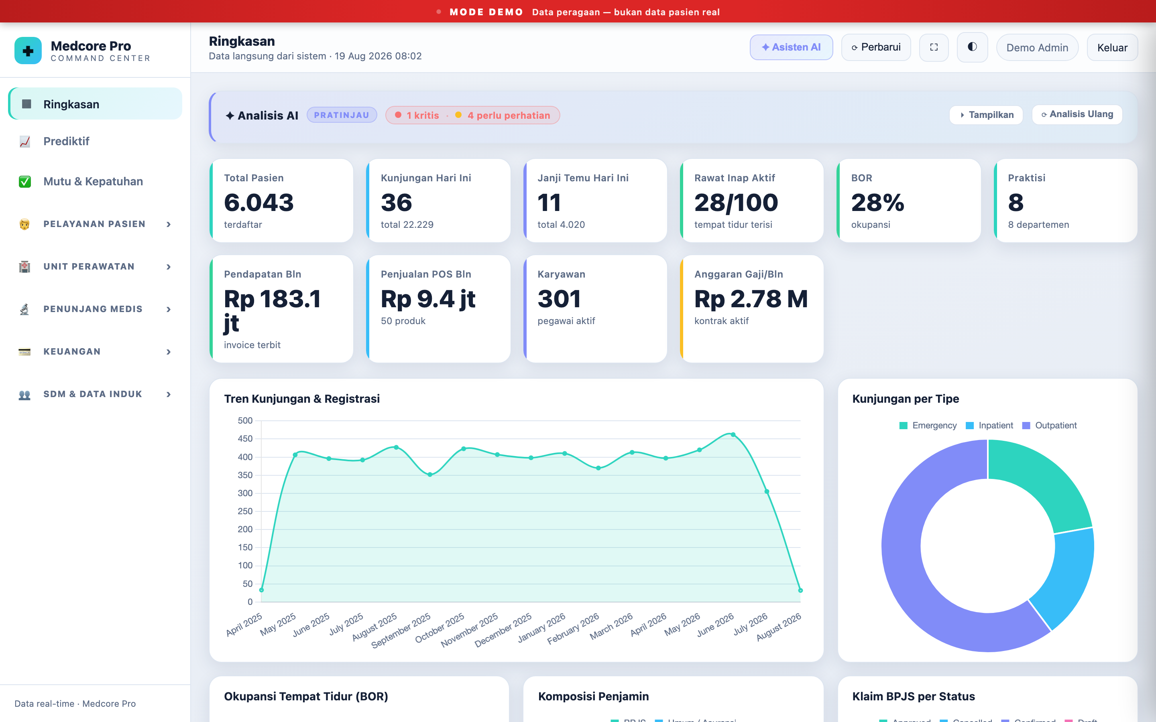Image resolution: width=1156 pixels, height=722 pixels.
Task: Select the KEUANGAN menu label
Action: (72, 351)
